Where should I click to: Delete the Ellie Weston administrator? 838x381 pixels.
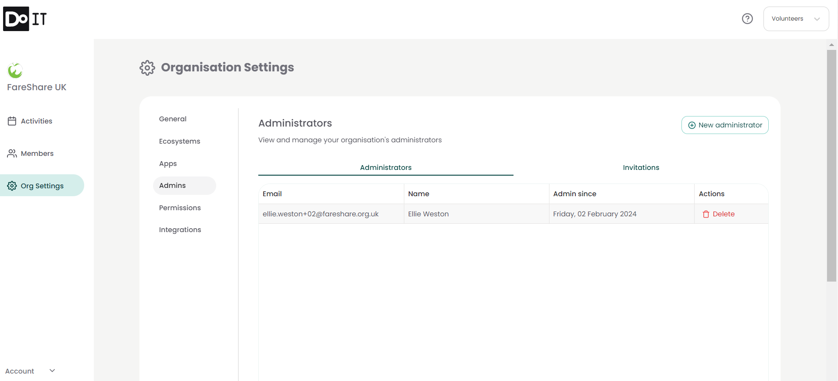[x=723, y=214]
